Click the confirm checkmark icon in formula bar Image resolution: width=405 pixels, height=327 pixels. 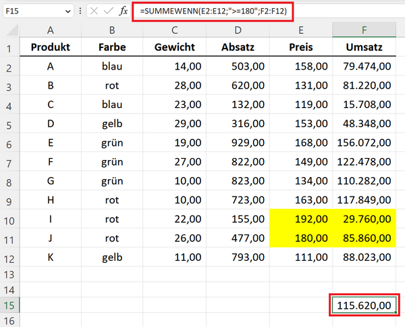point(109,11)
